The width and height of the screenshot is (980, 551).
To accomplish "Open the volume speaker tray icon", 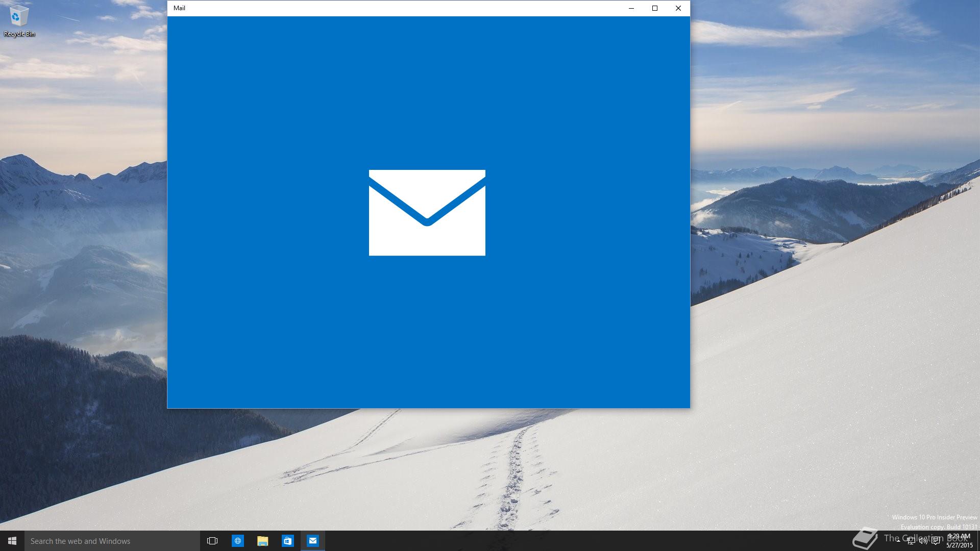I will click(x=923, y=541).
